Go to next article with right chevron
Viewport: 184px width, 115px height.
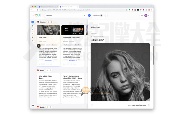click(x=149, y=105)
